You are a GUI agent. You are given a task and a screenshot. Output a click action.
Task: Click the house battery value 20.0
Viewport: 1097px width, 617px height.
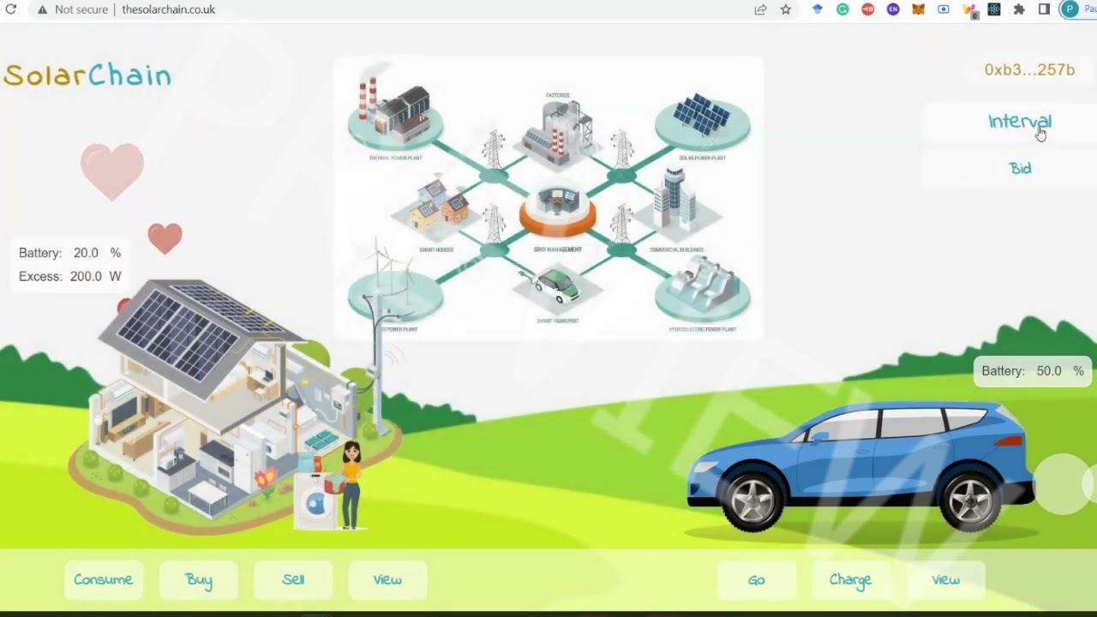pyautogui.click(x=86, y=253)
